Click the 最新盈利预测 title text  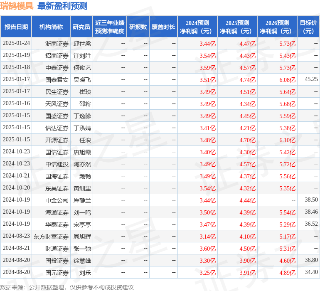pyautogui.click(x=62, y=6)
